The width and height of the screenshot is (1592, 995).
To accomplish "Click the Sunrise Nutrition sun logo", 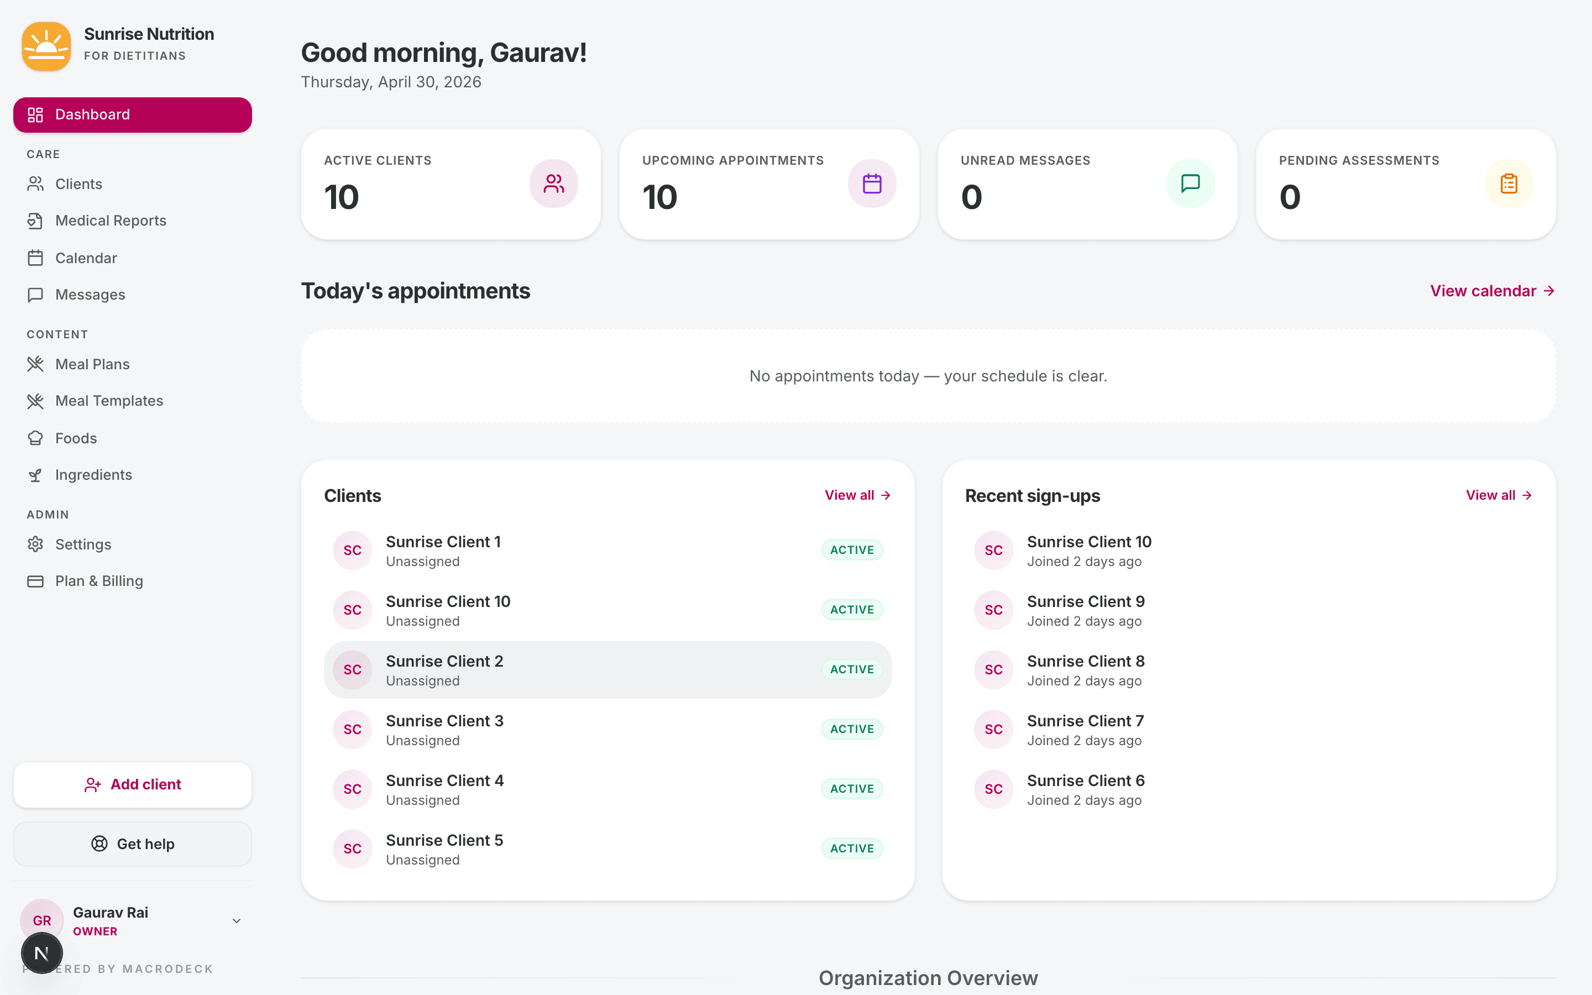I will click(x=46, y=46).
